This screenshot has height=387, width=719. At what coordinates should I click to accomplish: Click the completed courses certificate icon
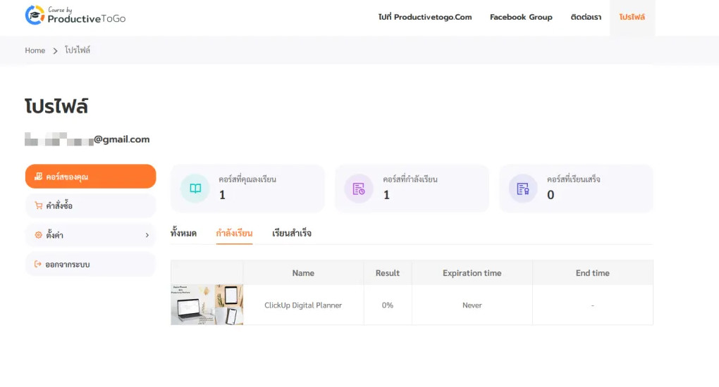pyautogui.click(x=523, y=189)
